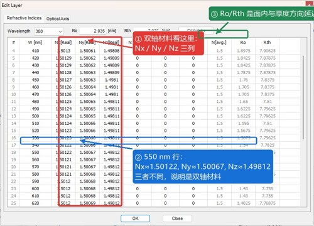
Task: Select wavelength cell 550
Action: tap(35, 153)
